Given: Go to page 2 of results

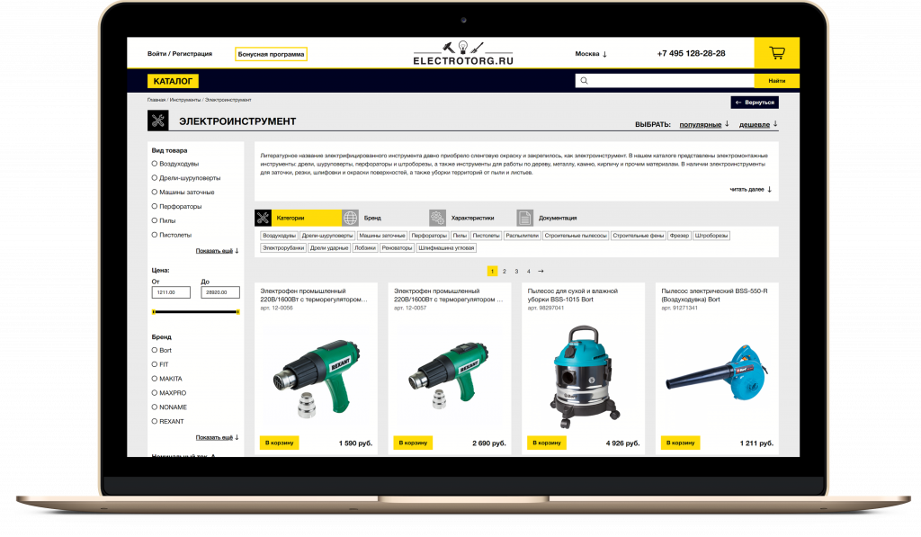Looking at the screenshot, I should click(505, 271).
